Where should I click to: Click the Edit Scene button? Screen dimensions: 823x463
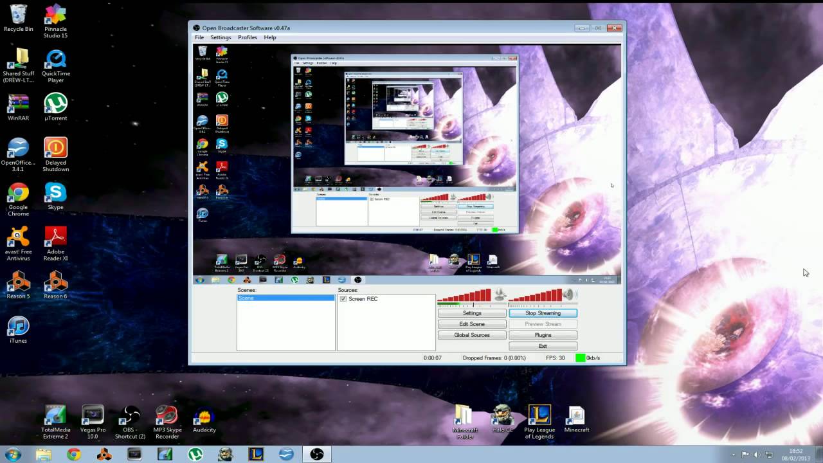472,324
